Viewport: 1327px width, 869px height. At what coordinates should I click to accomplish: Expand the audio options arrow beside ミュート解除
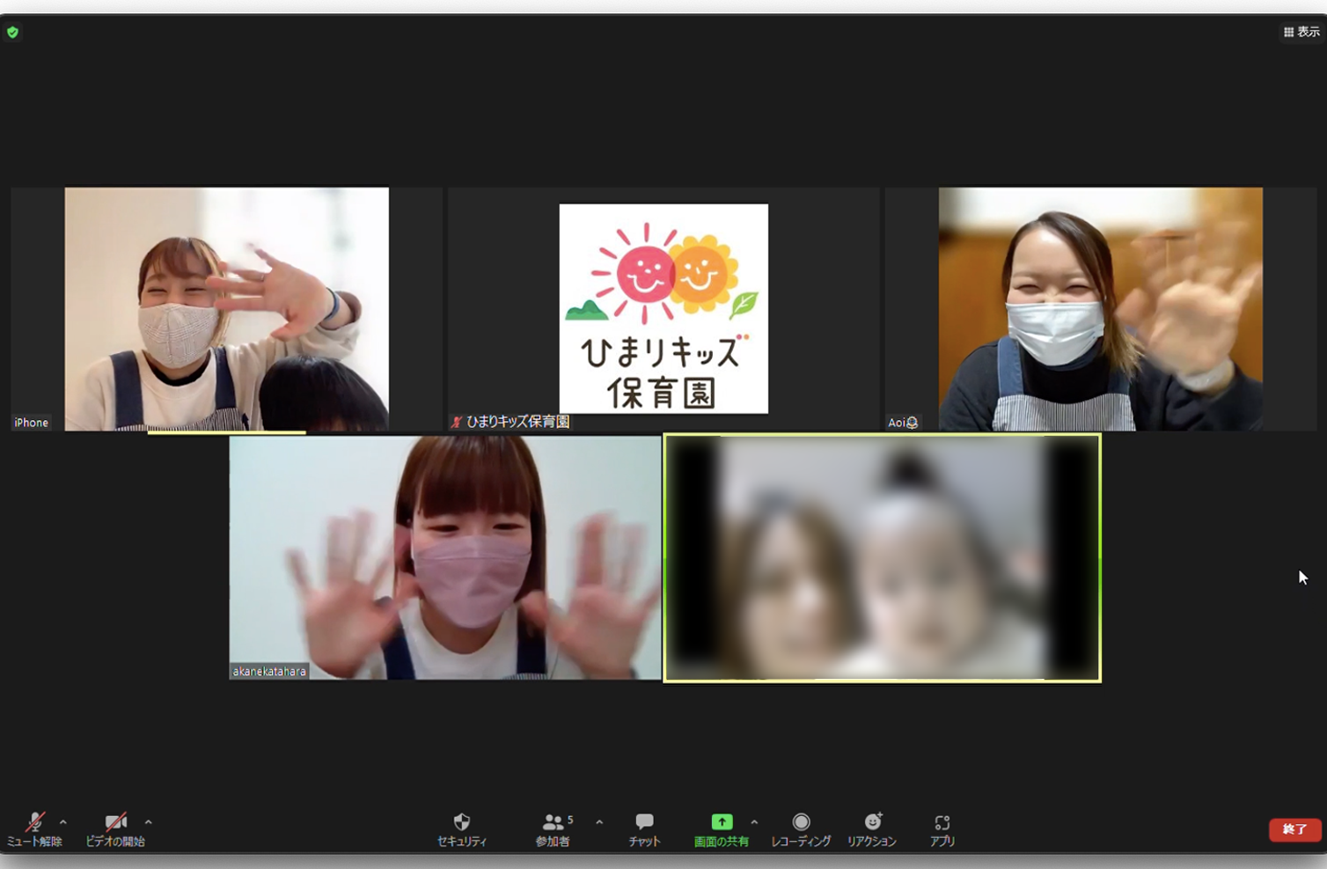[x=63, y=822]
